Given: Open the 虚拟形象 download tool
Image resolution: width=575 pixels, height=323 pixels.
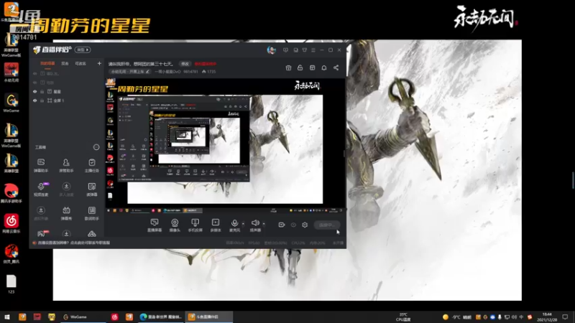Looking at the screenshot, I should 41,213.
